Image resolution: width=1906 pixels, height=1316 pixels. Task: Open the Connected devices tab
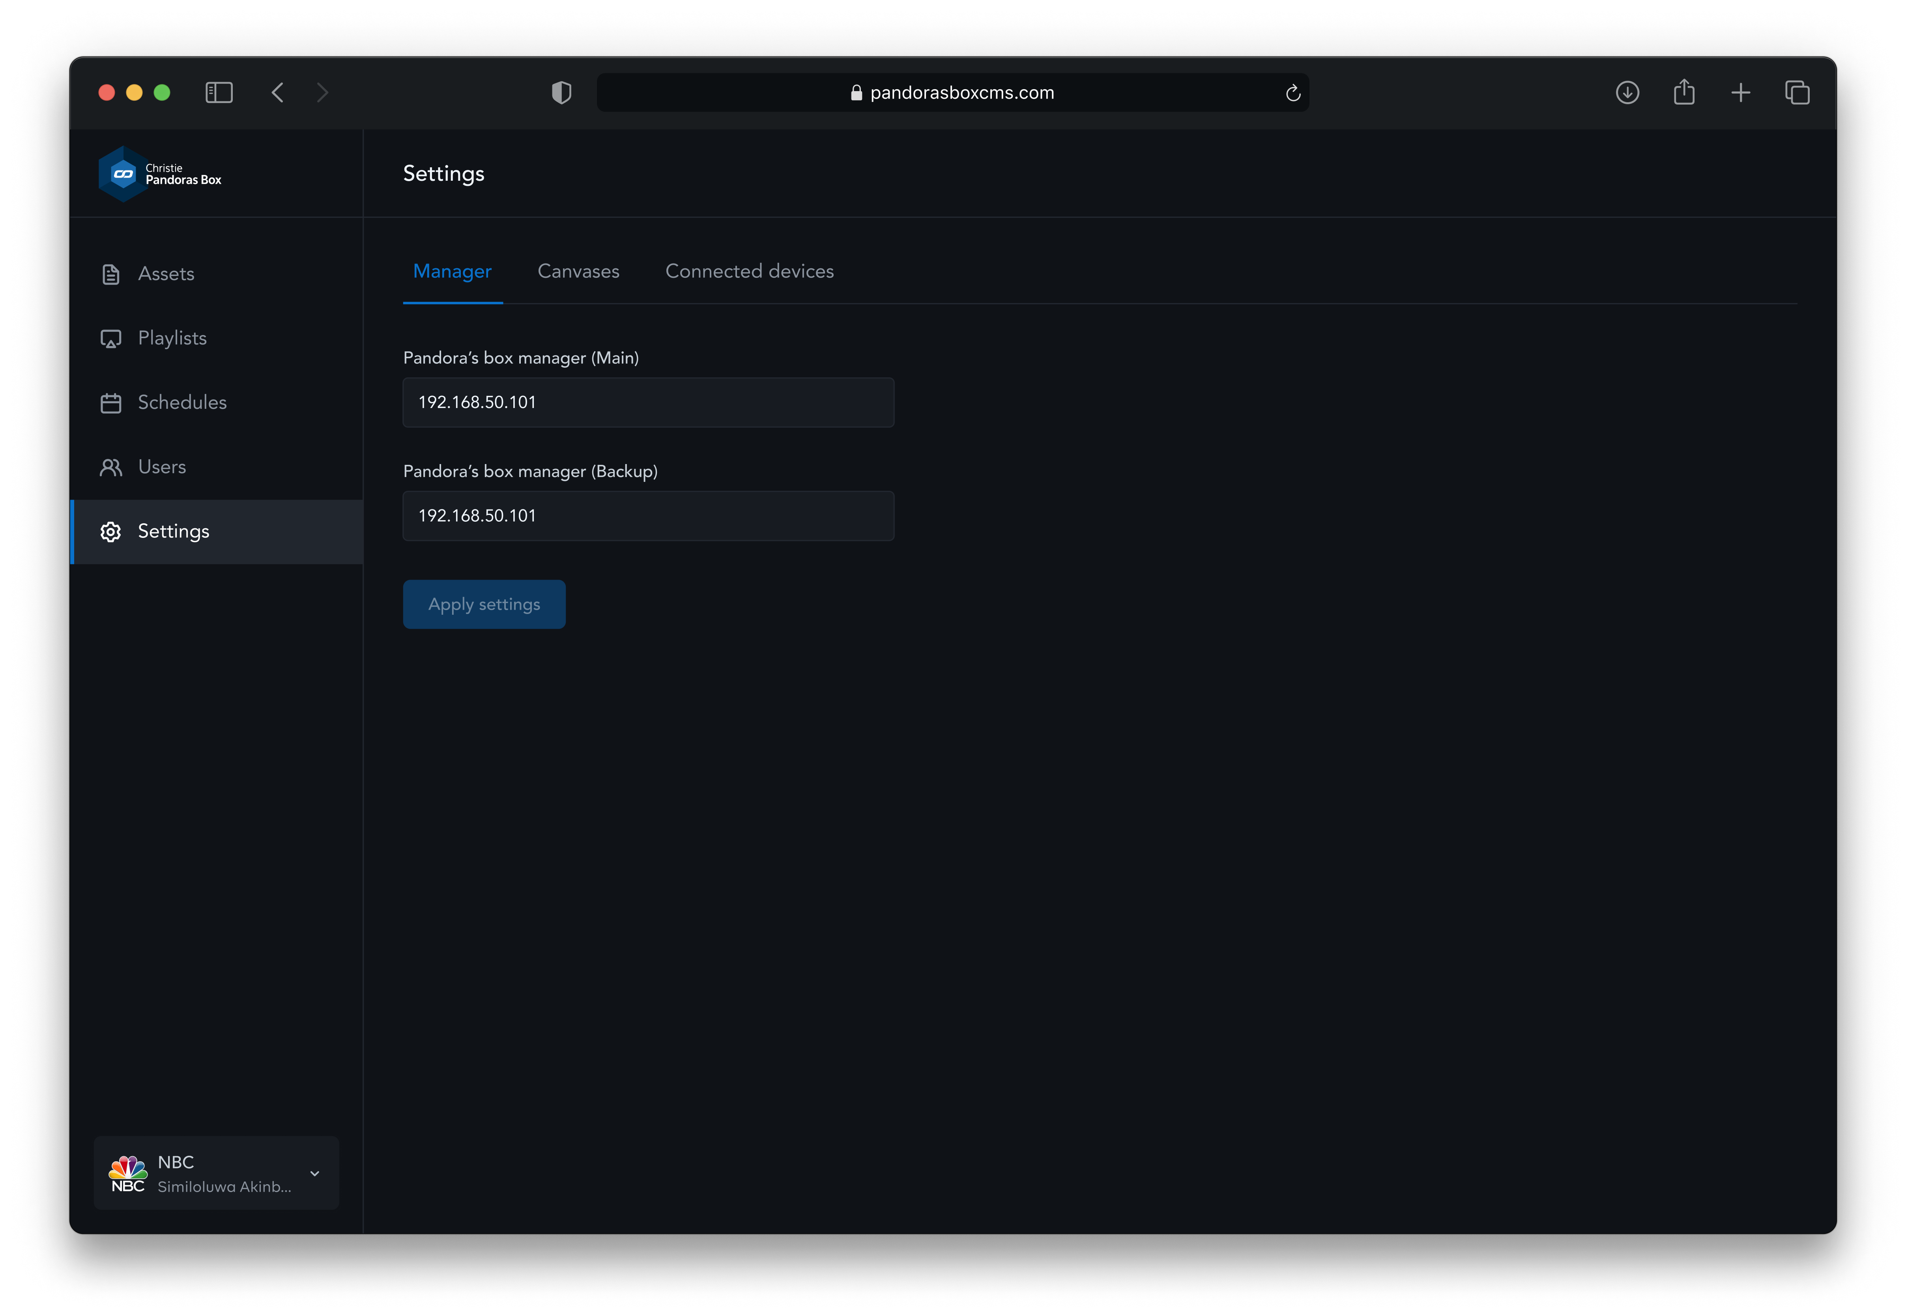click(749, 271)
